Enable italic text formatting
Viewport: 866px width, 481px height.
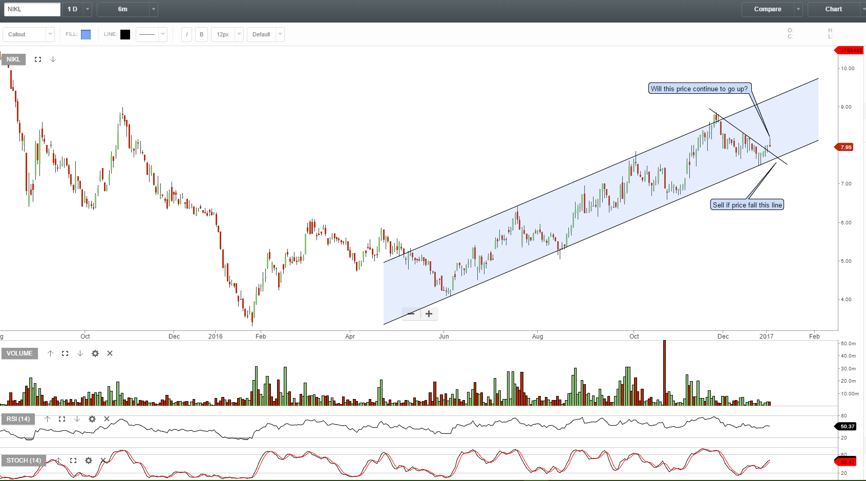pos(186,34)
